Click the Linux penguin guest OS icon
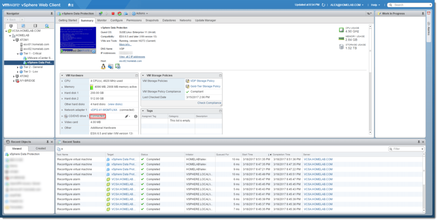Screen dimensions: 438x221 click(104, 66)
